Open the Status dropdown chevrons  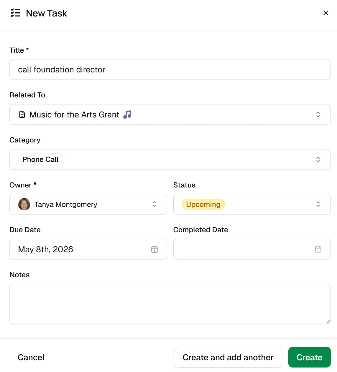click(318, 204)
